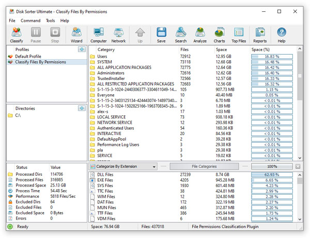Viewport: 310px width, 238px height.
Task: Show the Top Files list
Action: coord(239,35)
